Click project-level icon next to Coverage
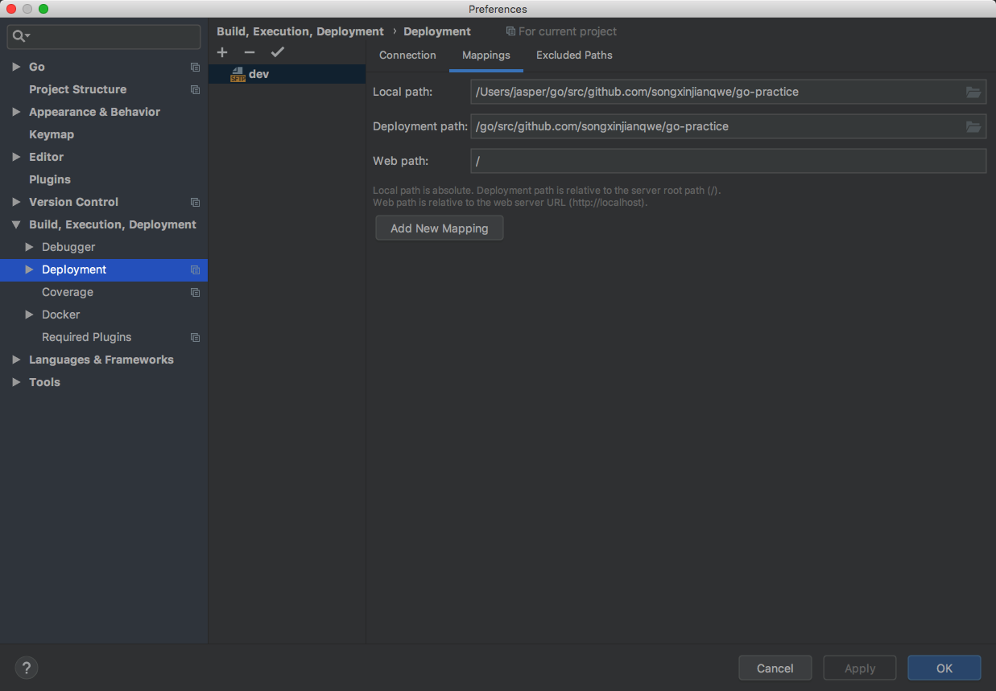Viewport: 996px width, 691px height. 195,292
